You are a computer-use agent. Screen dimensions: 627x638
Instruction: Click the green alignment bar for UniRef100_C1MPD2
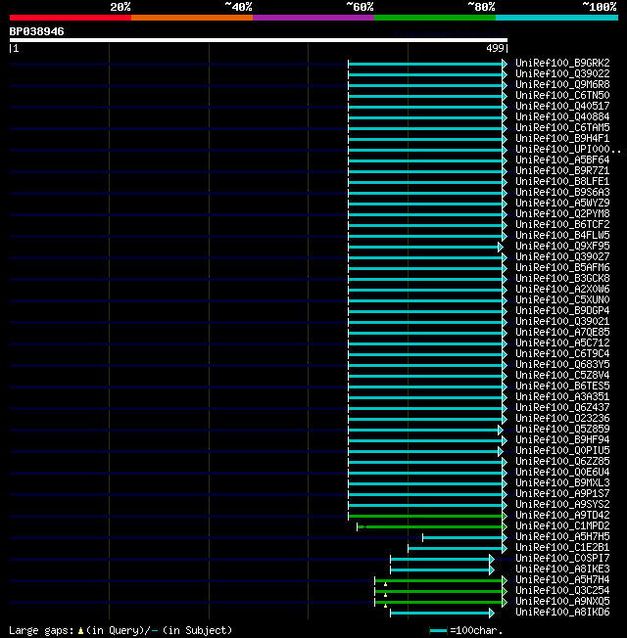pyautogui.click(x=430, y=526)
